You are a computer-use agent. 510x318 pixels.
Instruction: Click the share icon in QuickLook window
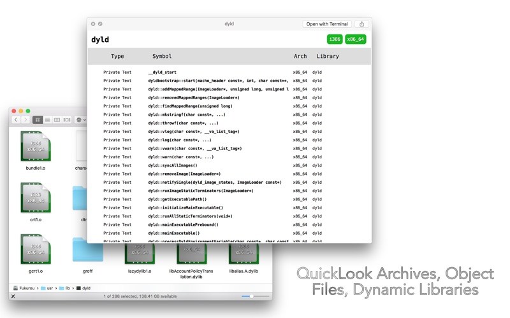(x=361, y=24)
